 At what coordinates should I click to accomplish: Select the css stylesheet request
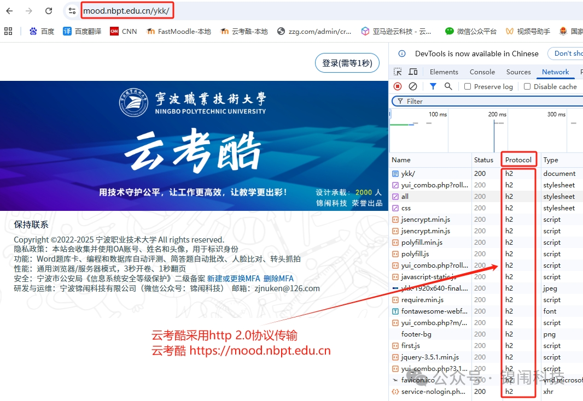tap(486, 208)
